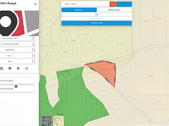
Task: Focus the Ada / Parsel input field
Action: coord(97,19)
